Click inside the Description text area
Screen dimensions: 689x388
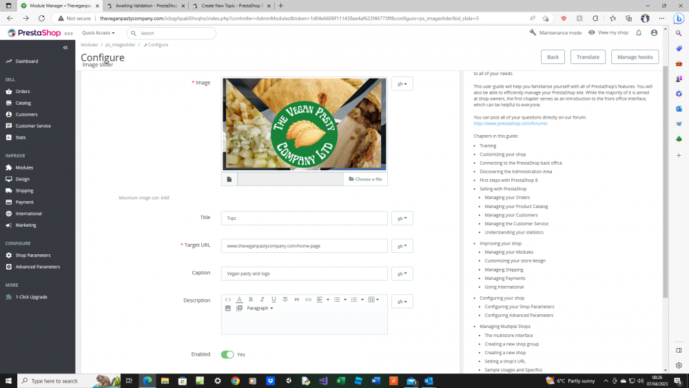point(304,325)
